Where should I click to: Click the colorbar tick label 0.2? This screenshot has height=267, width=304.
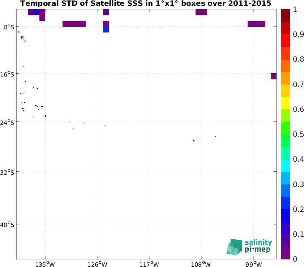[298, 209]
